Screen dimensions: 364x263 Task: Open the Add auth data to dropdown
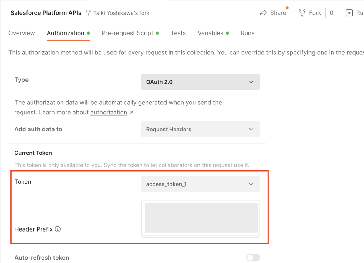point(201,129)
